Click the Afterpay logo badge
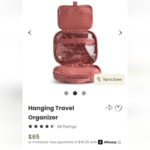 (100, 142)
